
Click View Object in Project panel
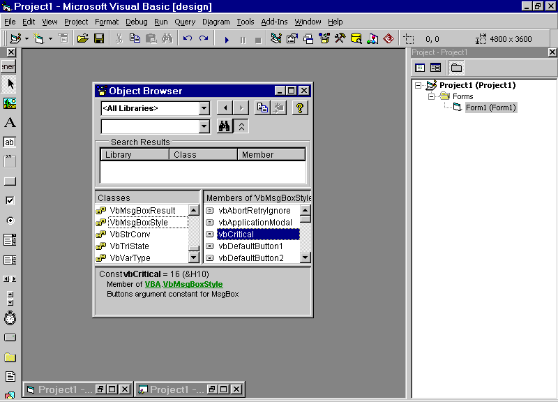(x=435, y=68)
